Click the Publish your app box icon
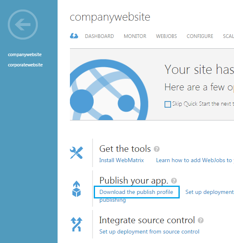The image size is (234, 243). coord(76,189)
